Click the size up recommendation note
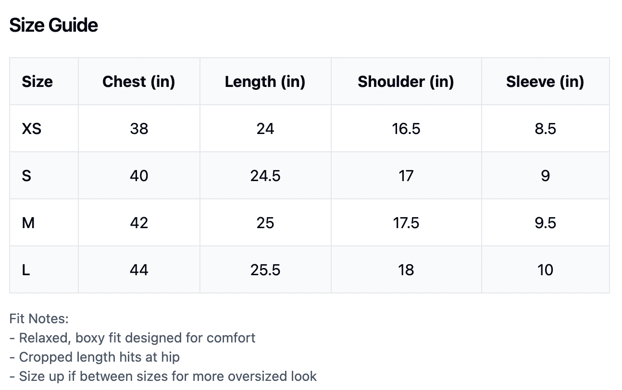 click(163, 376)
